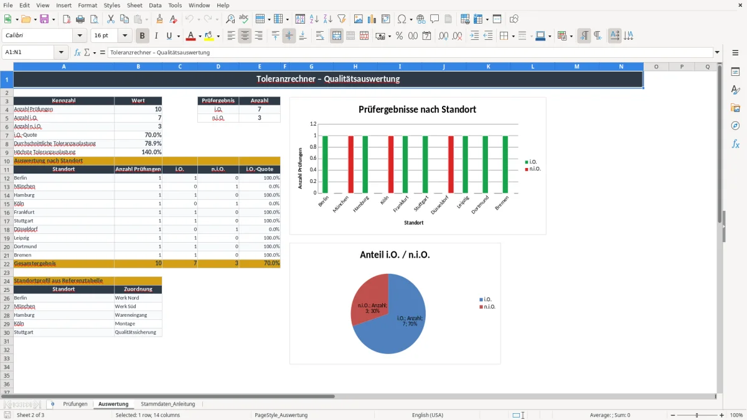Save the document with the floppy icon
The height and width of the screenshot is (420, 747).
click(44, 19)
